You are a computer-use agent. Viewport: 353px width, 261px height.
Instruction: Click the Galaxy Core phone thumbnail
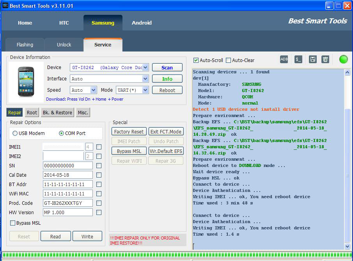(26, 82)
